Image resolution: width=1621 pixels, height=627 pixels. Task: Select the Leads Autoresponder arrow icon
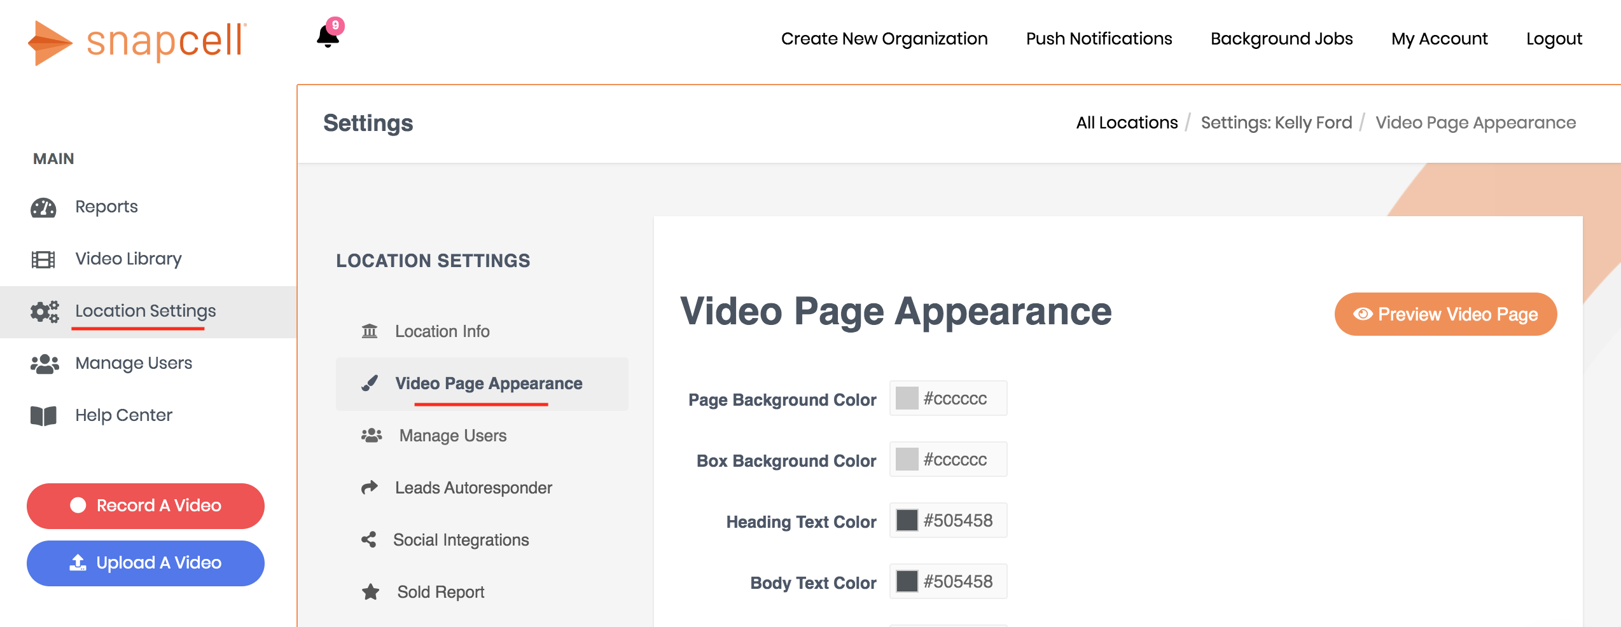coord(370,487)
